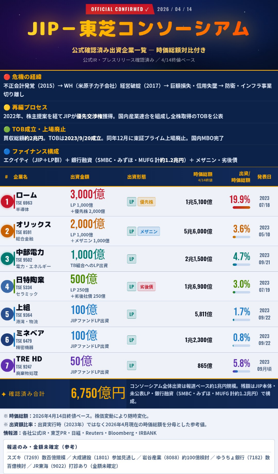This screenshot has height=474, width=278.
Task: Click the 2023 07/18 announcement date
Action: (264, 202)
